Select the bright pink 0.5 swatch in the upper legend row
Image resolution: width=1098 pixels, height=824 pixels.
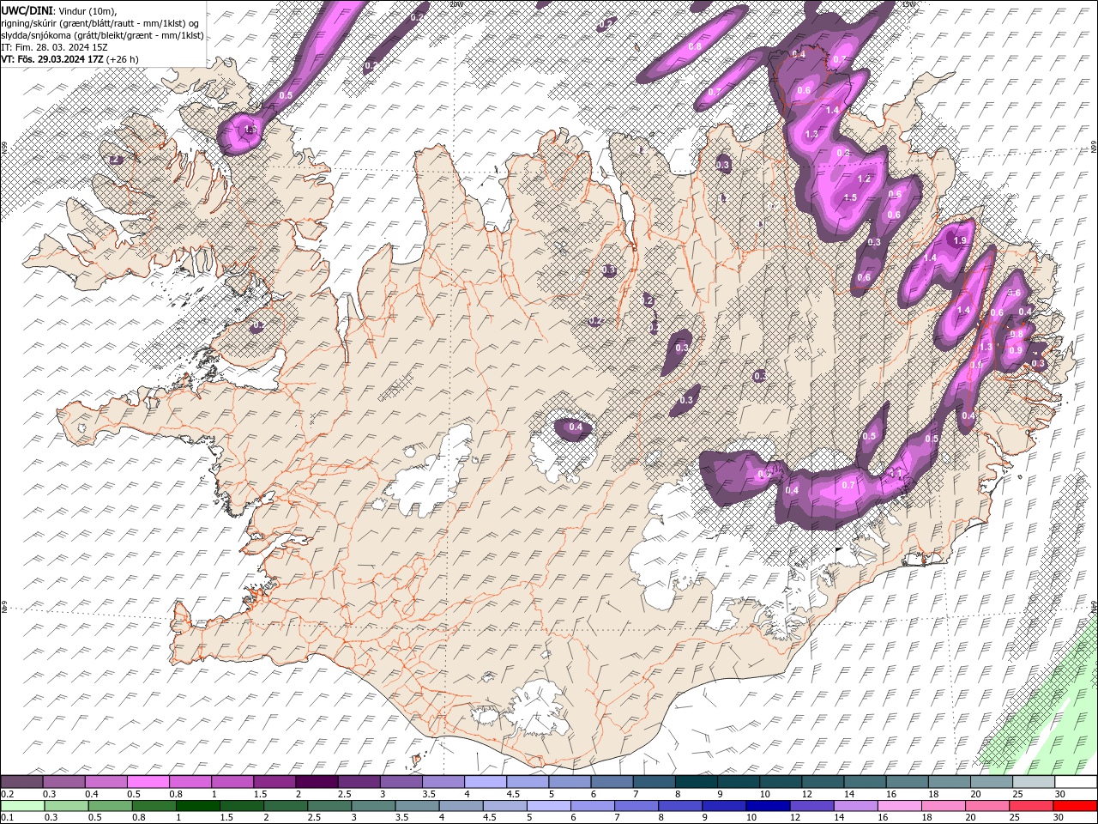tap(148, 782)
